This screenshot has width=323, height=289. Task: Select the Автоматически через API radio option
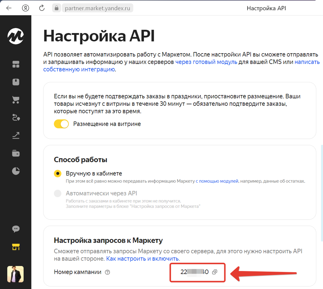click(x=58, y=193)
